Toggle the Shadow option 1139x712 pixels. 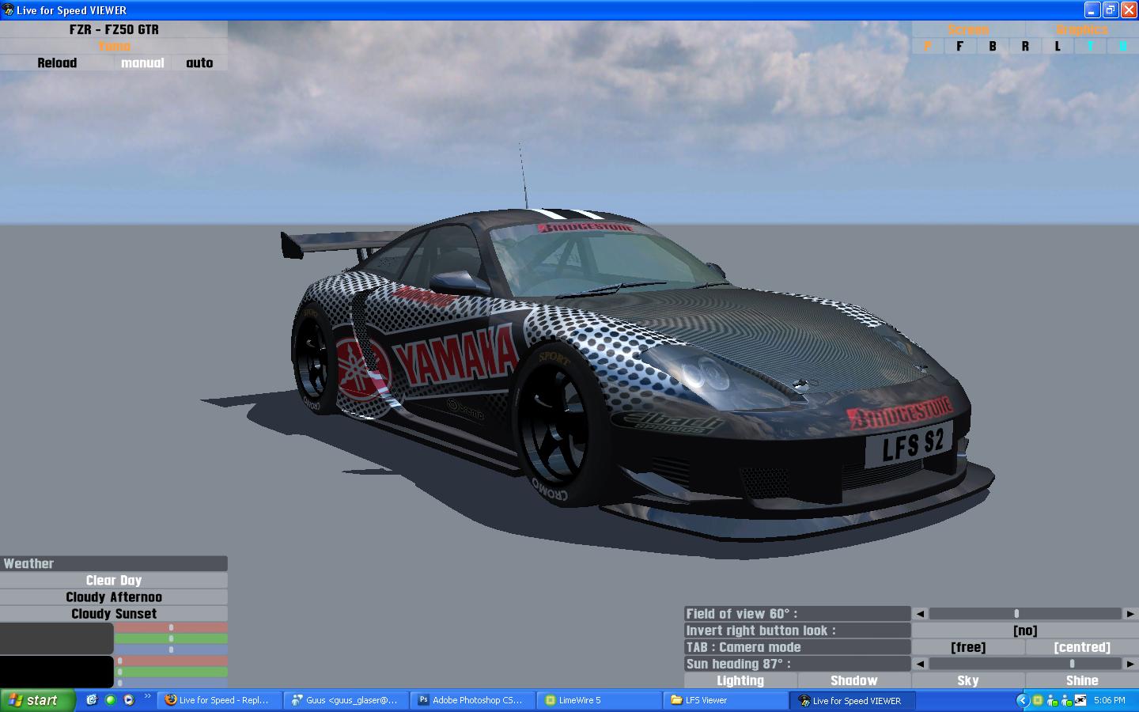coord(854,680)
